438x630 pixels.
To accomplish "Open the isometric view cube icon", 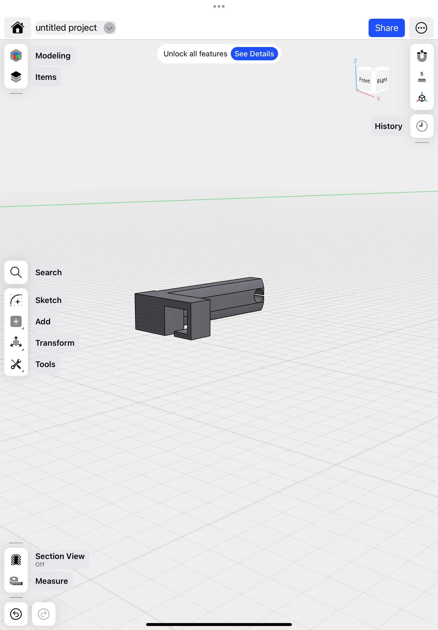I will click(421, 98).
